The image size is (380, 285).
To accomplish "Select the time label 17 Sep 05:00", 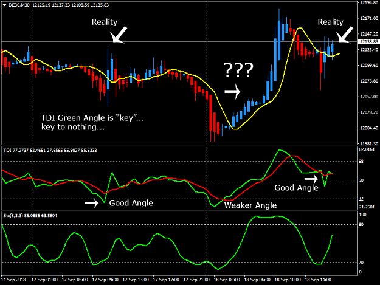I will (75, 280).
